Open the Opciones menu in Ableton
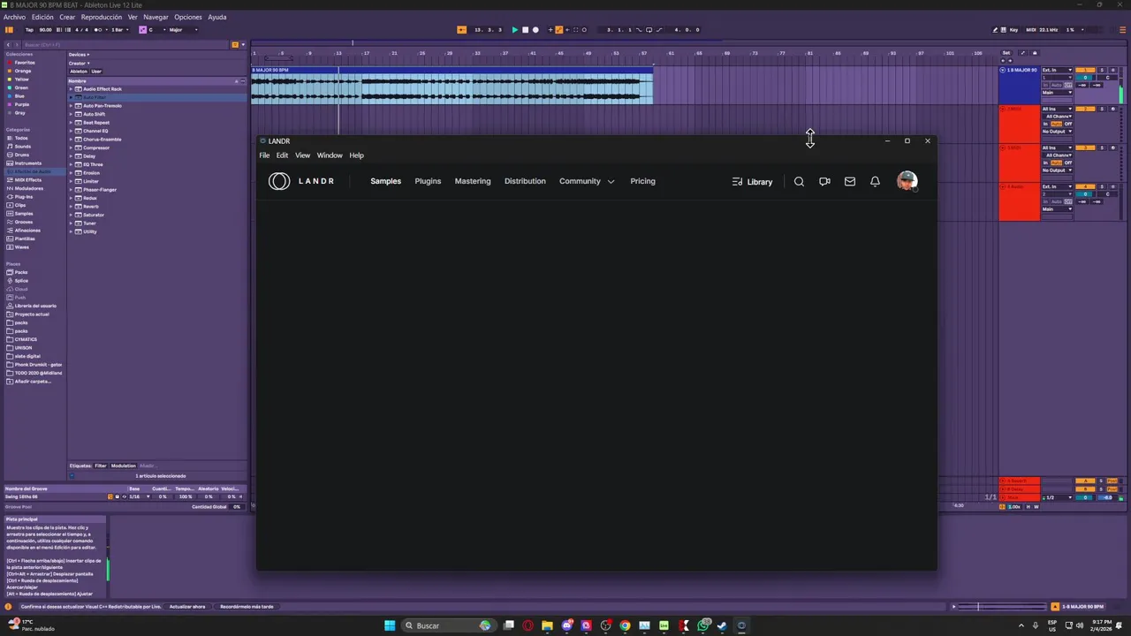Image resolution: width=1131 pixels, height=636 pixels. pos(188,17)
